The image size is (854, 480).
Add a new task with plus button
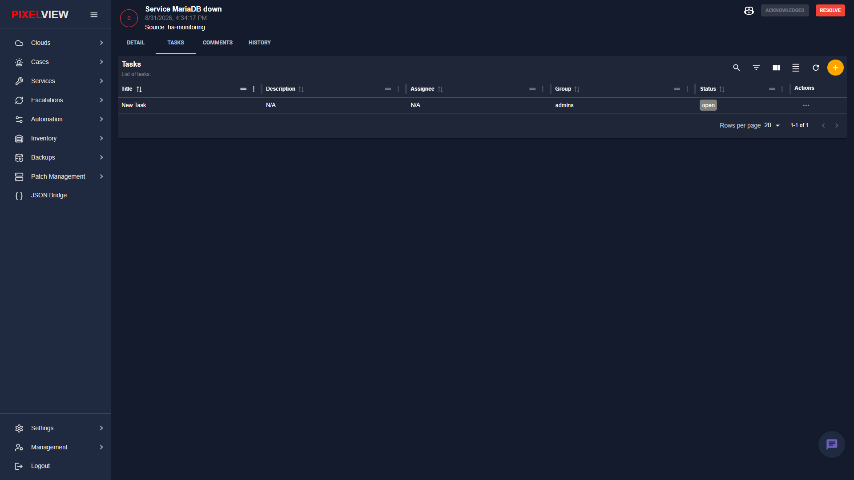point(835,68)
